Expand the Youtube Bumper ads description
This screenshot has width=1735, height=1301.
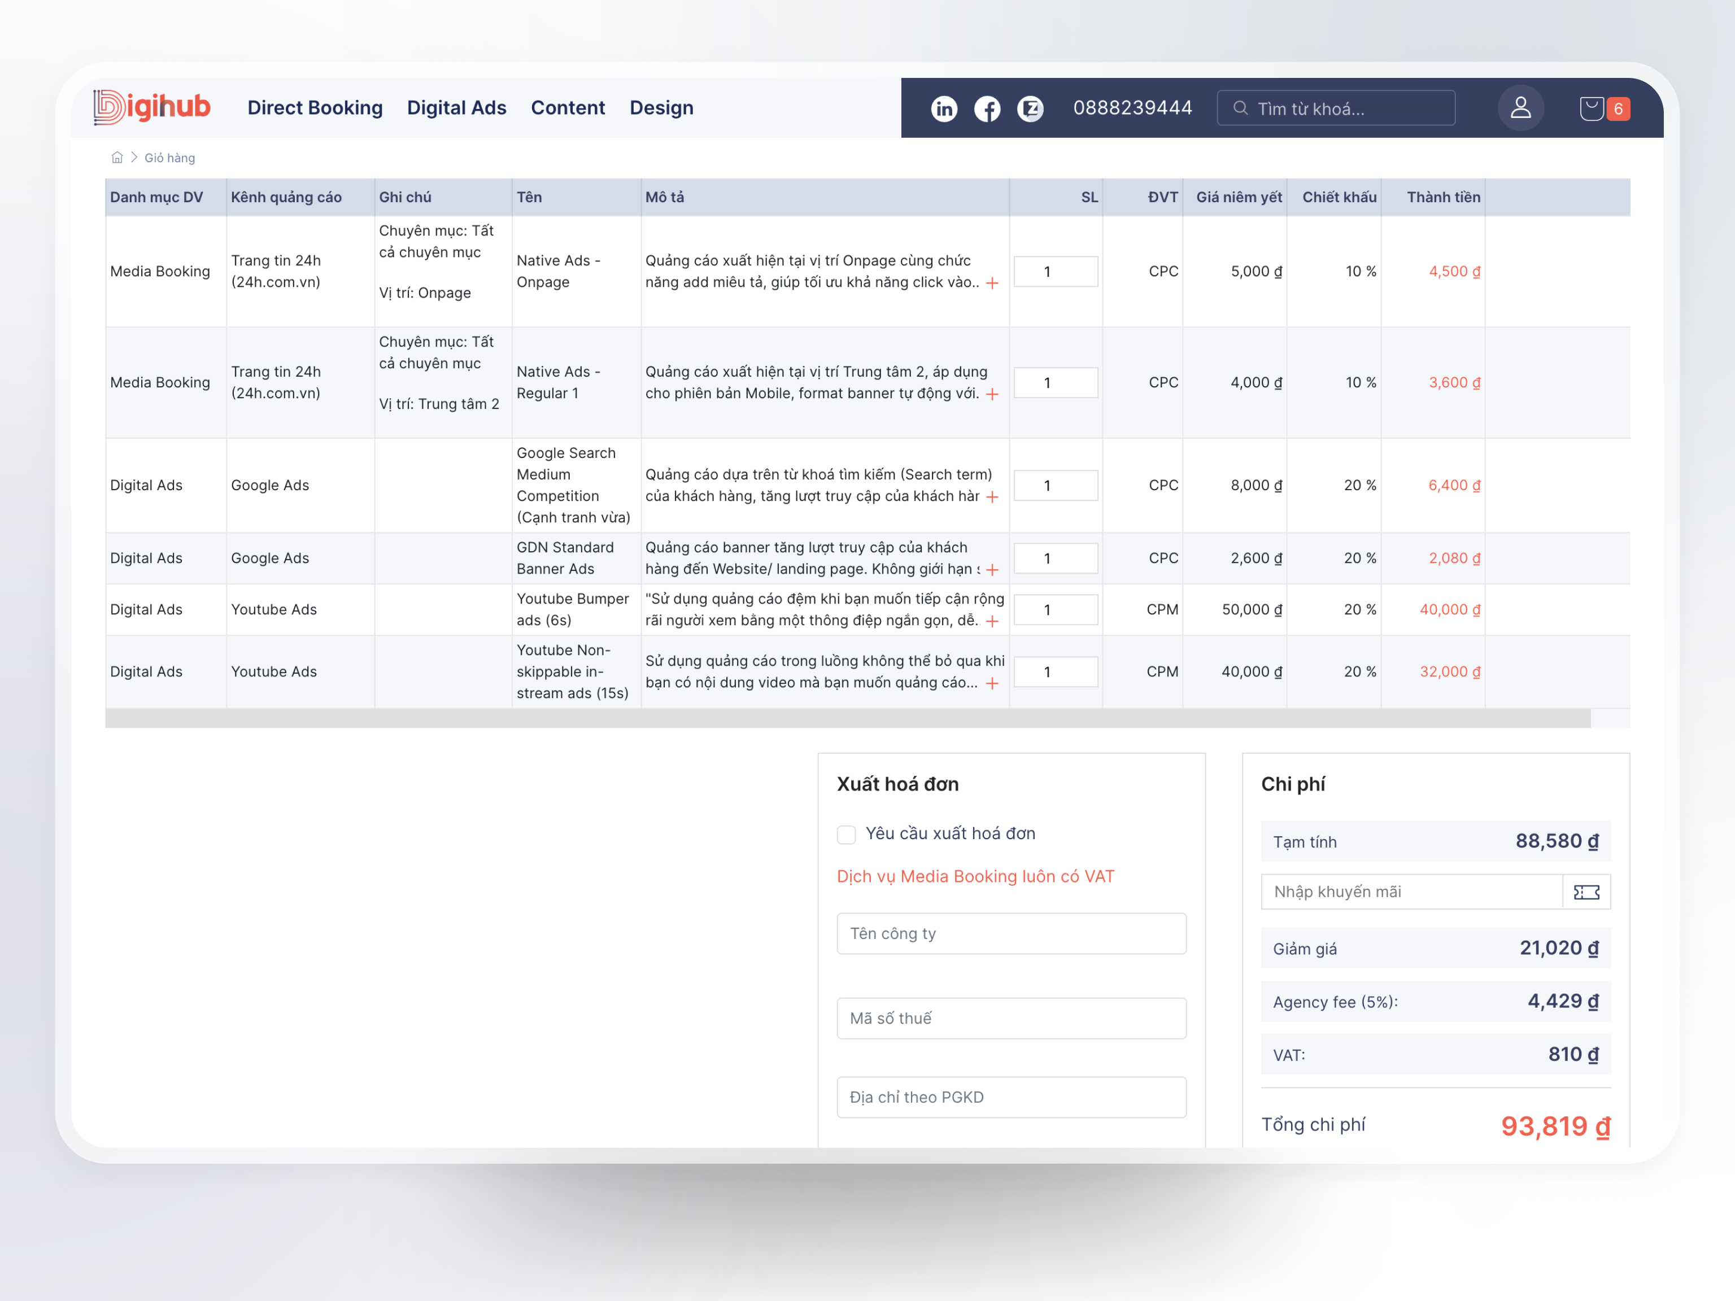coord(993,621)
